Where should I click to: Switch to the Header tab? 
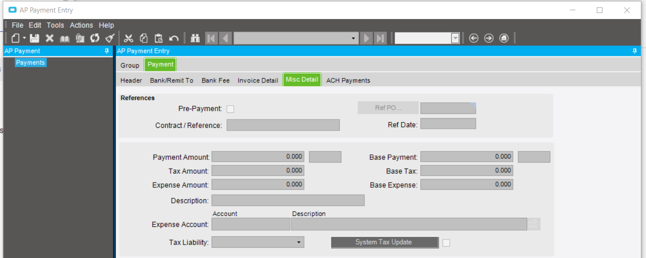[x=131, y=80]
